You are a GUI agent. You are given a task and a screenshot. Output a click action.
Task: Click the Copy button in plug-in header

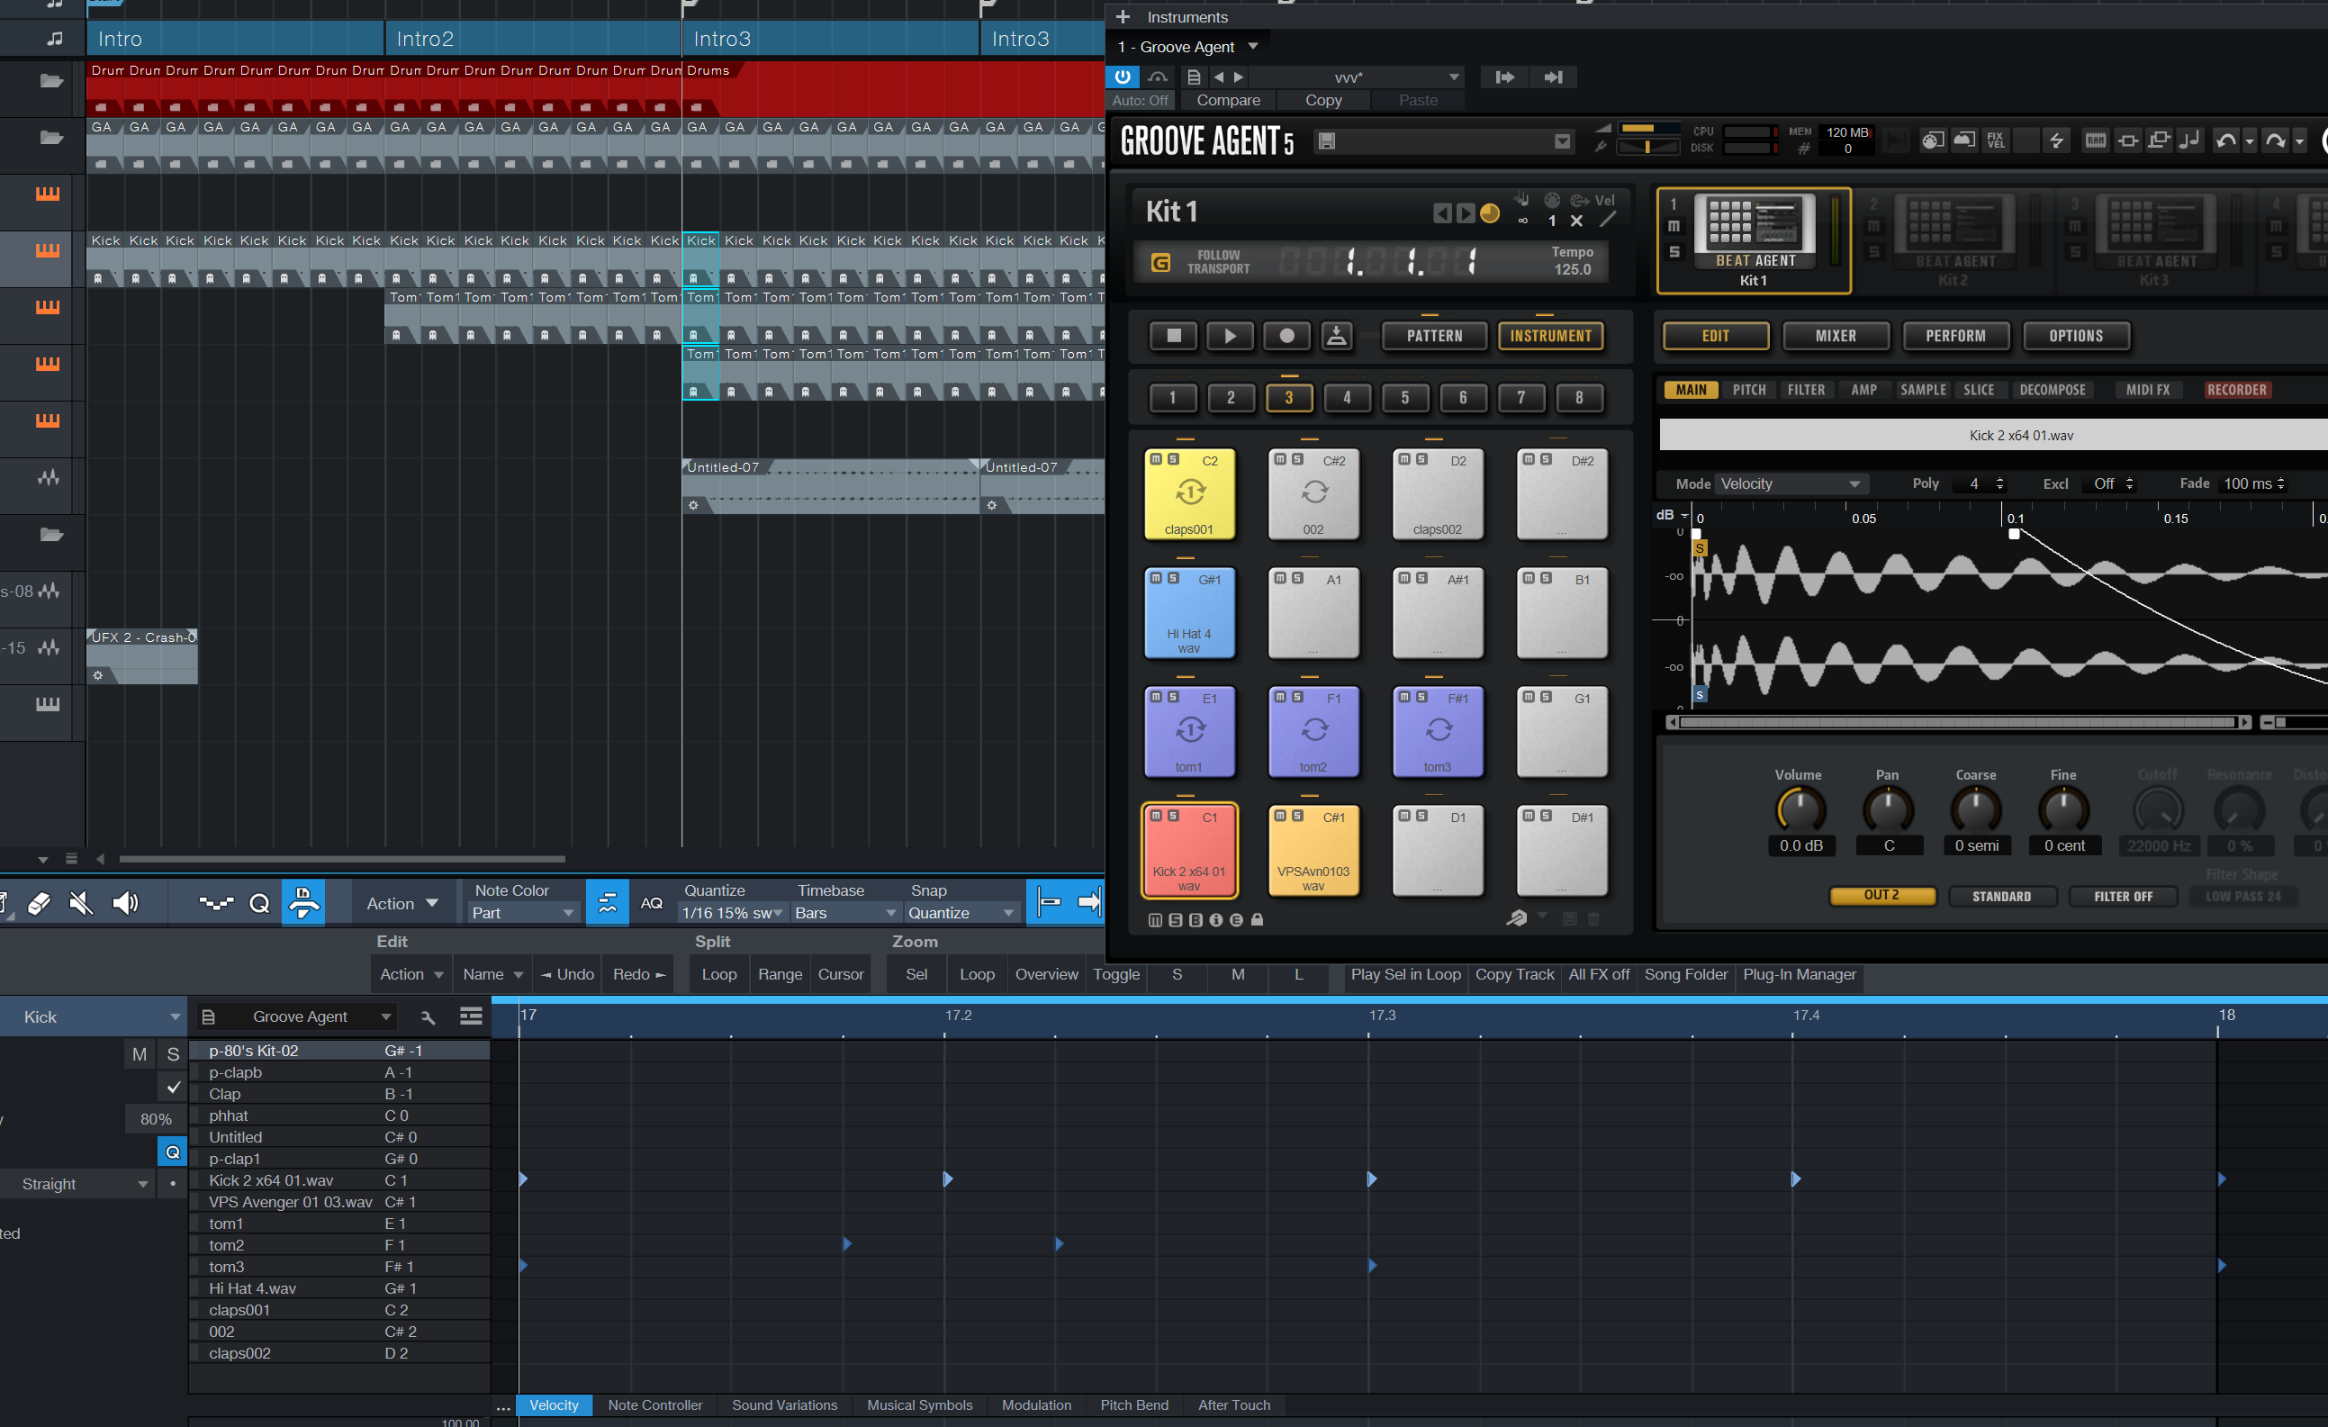(x=1322, y=100)
